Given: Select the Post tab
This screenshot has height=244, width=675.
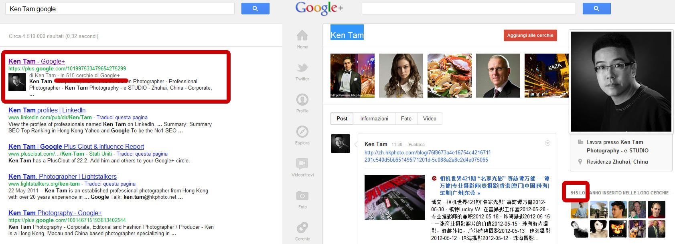Looking at the screenshot, I should click(x=342, y=118).
